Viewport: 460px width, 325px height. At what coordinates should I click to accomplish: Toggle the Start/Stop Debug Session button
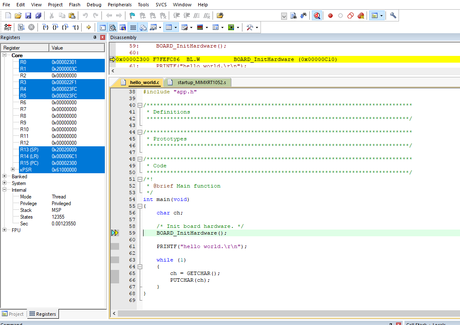click(x=317, y=16)
